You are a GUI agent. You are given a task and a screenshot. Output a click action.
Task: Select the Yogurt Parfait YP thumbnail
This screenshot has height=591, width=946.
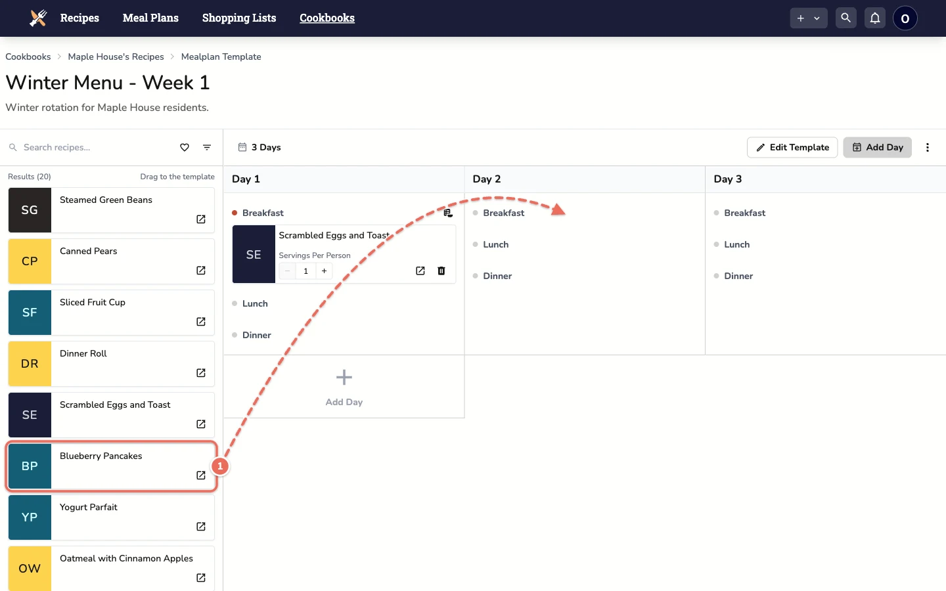(30, 517)
